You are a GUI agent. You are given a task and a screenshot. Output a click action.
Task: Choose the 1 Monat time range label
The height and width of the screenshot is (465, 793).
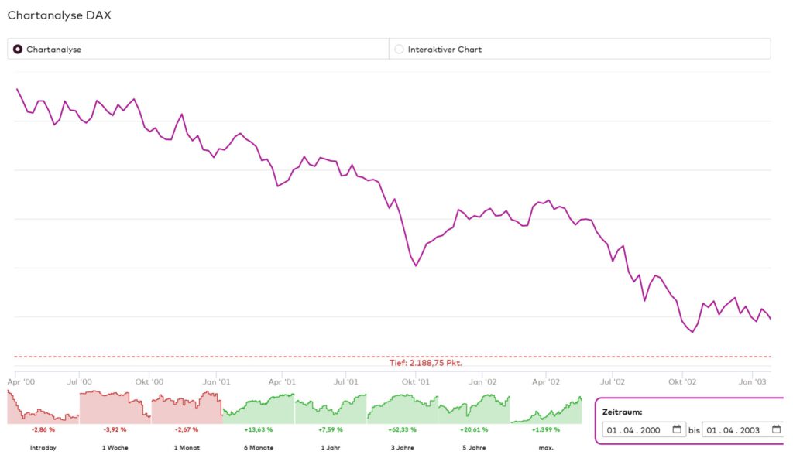click(187, 448)
